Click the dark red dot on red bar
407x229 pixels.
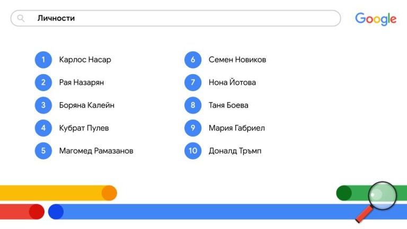pos(37,212)
